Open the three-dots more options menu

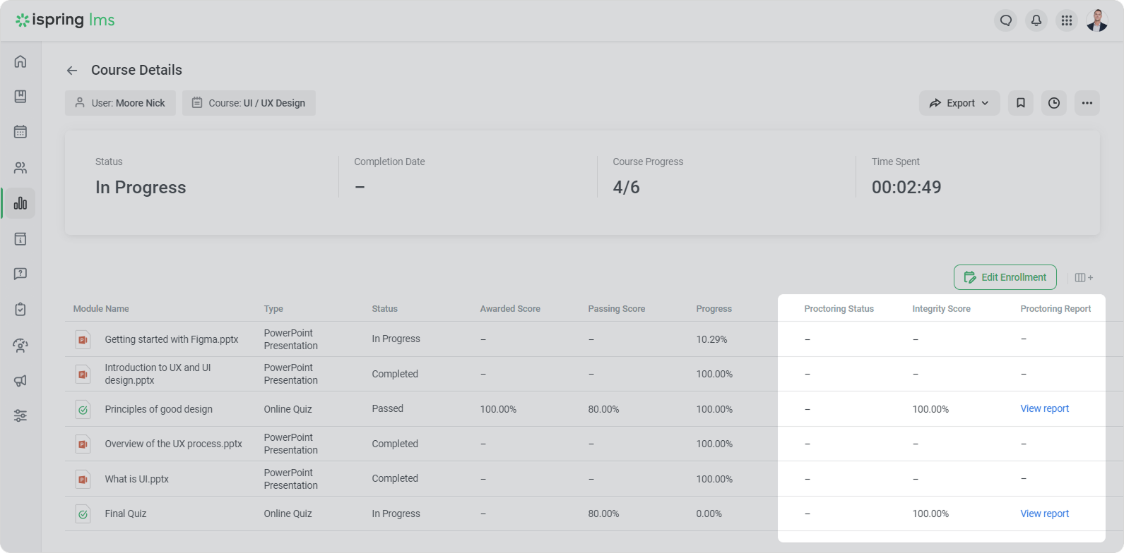click(x=1087, y=103)
